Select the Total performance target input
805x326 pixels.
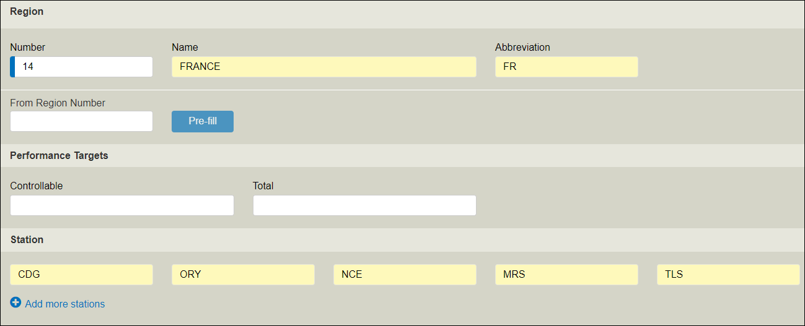click(364, 205)
